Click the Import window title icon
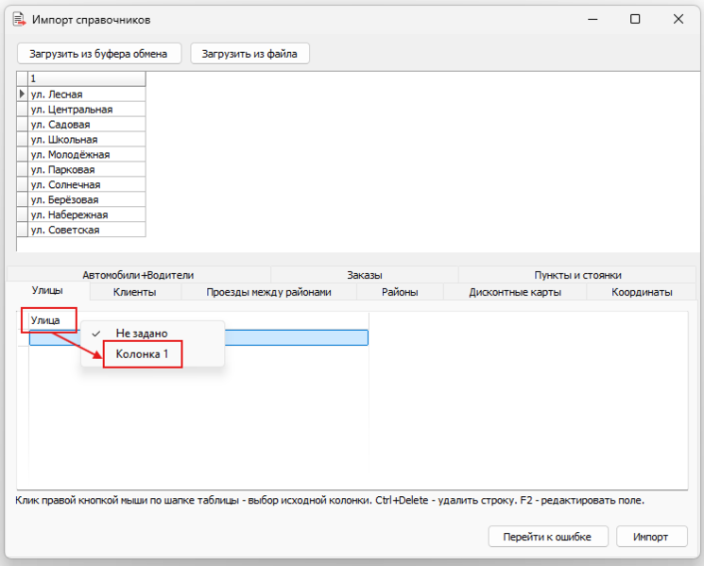The width and height of the screenshot is (704, 566). coord(18,19)
